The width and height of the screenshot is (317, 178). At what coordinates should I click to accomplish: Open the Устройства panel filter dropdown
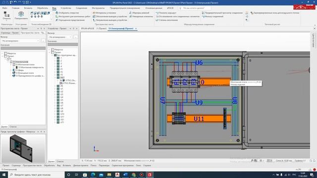pyautogui.click(x=60, y=37)
